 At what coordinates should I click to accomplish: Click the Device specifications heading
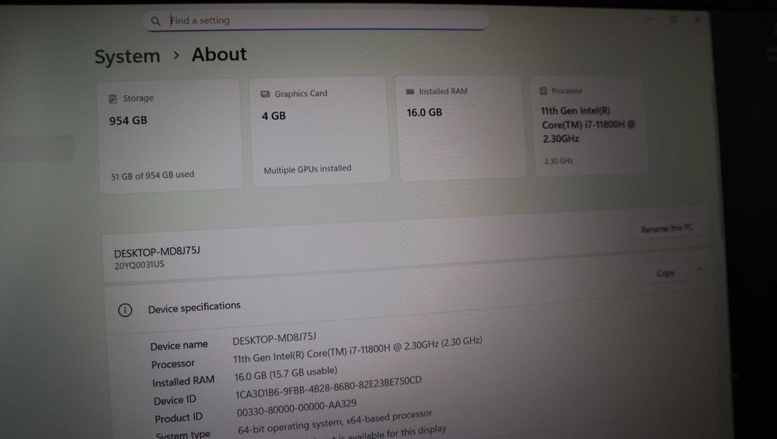[194, 307]
